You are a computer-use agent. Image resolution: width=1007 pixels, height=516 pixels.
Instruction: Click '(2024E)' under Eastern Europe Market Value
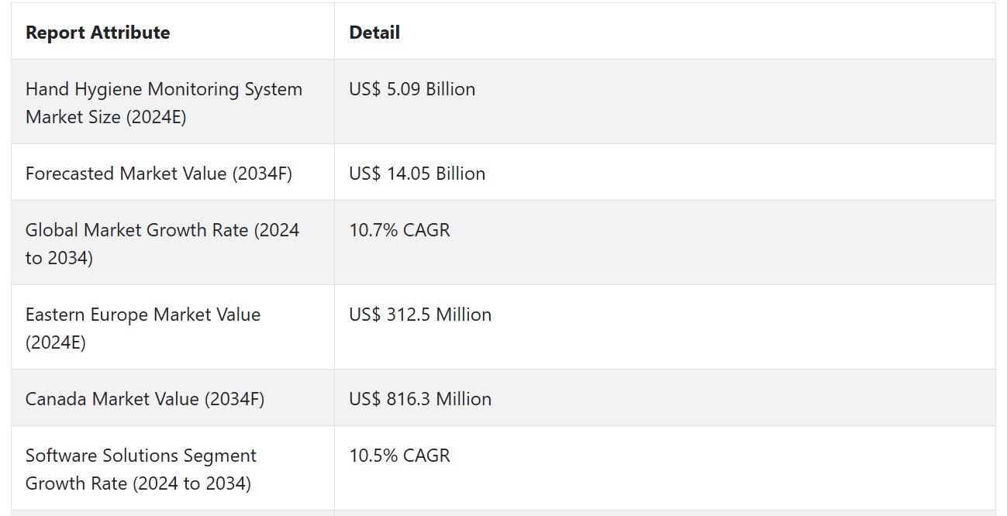tap(56, 342)
